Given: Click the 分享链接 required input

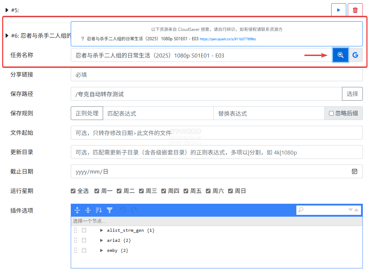Looking at the screenshot, I should pos(217,75).
